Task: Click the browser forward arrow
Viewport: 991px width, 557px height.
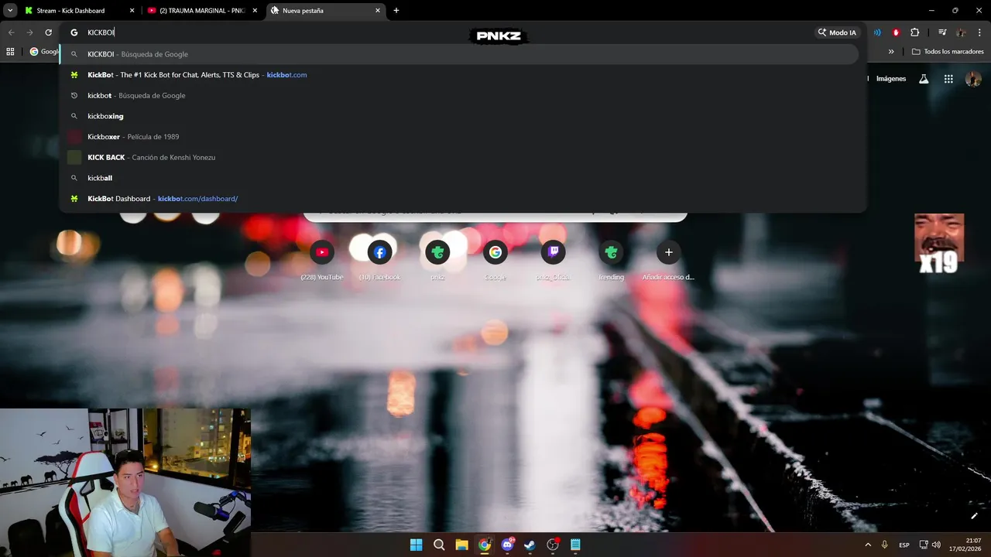Action: tap(29, 32)
